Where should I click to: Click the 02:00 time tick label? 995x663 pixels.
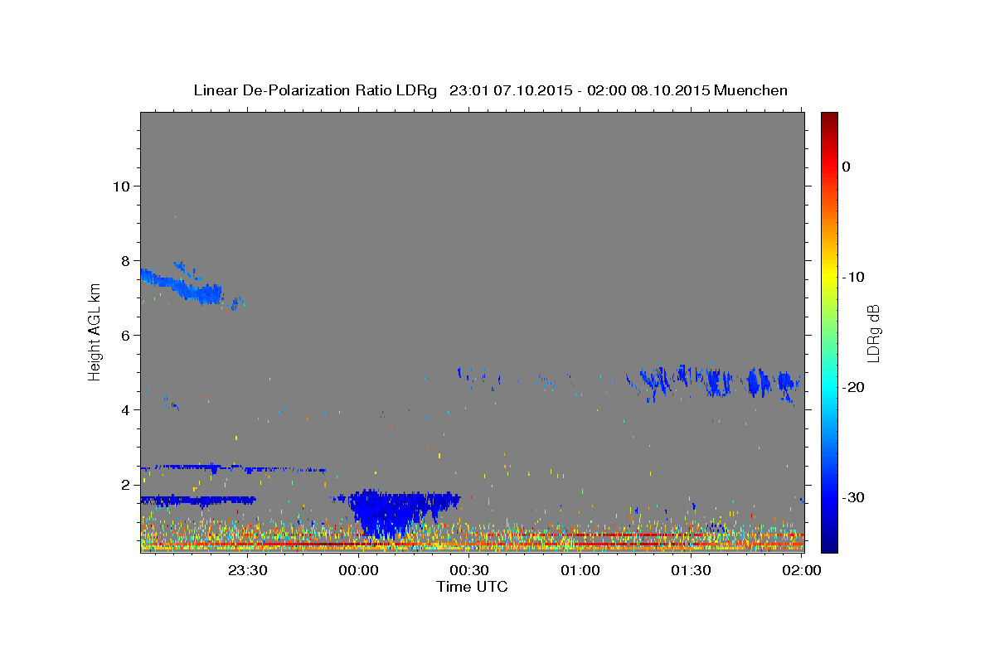[x=802, y=570]
